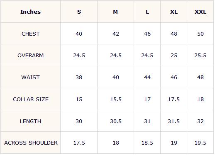Click the COLLAR SIZE row label
This screenshot has height=155, width=215.
[x=31, y=99]
